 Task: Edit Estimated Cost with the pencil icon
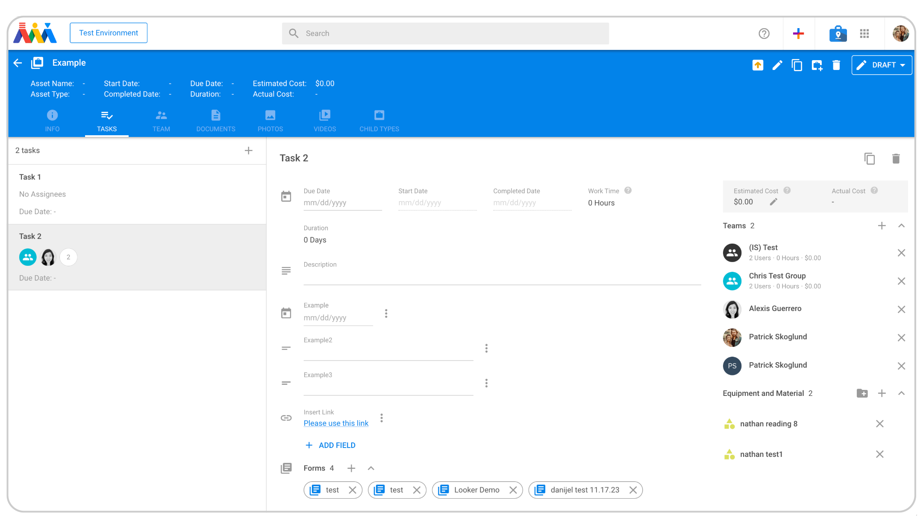click(x=773, y=202)
